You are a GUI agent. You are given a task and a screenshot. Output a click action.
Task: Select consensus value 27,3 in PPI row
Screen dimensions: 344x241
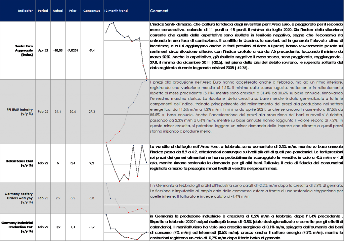tap(92, 112)
